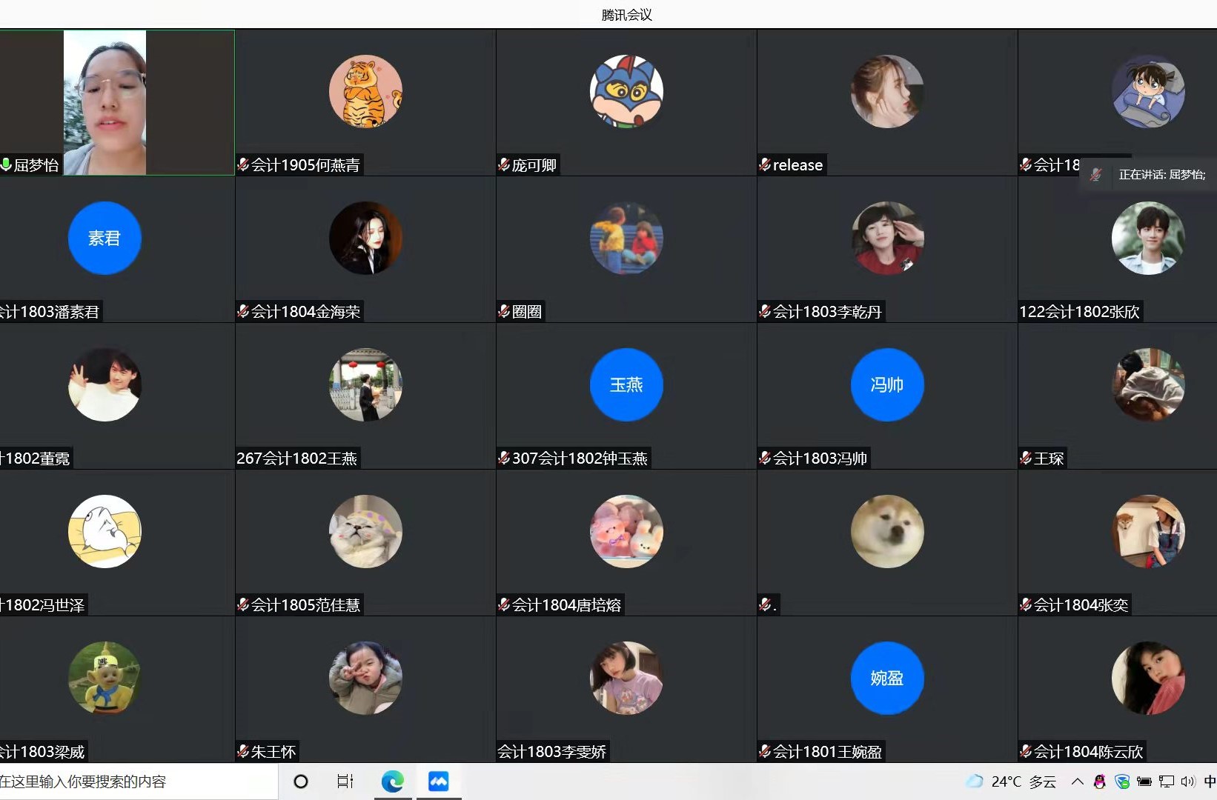This screenshot has width=1217, height=800.
Task: Expand hidden system tray icons chevron
Action: (x=1078, y=781)
